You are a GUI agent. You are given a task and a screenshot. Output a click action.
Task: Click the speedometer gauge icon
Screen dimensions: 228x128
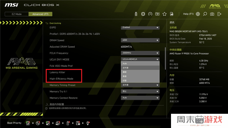pyautogui.click(x=150, y=14)
